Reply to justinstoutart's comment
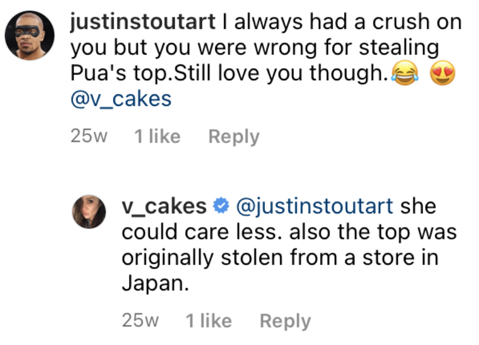Image resolution: width=479 pixels, height=345 pixels. click(234, 136)
